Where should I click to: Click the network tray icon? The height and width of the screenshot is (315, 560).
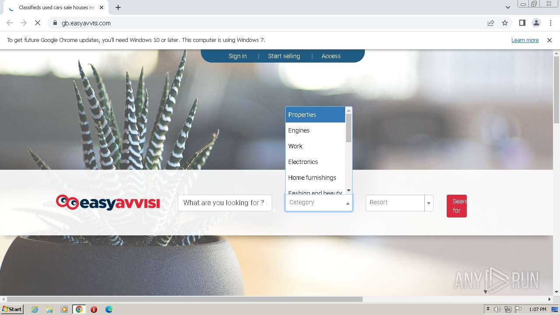508,309
